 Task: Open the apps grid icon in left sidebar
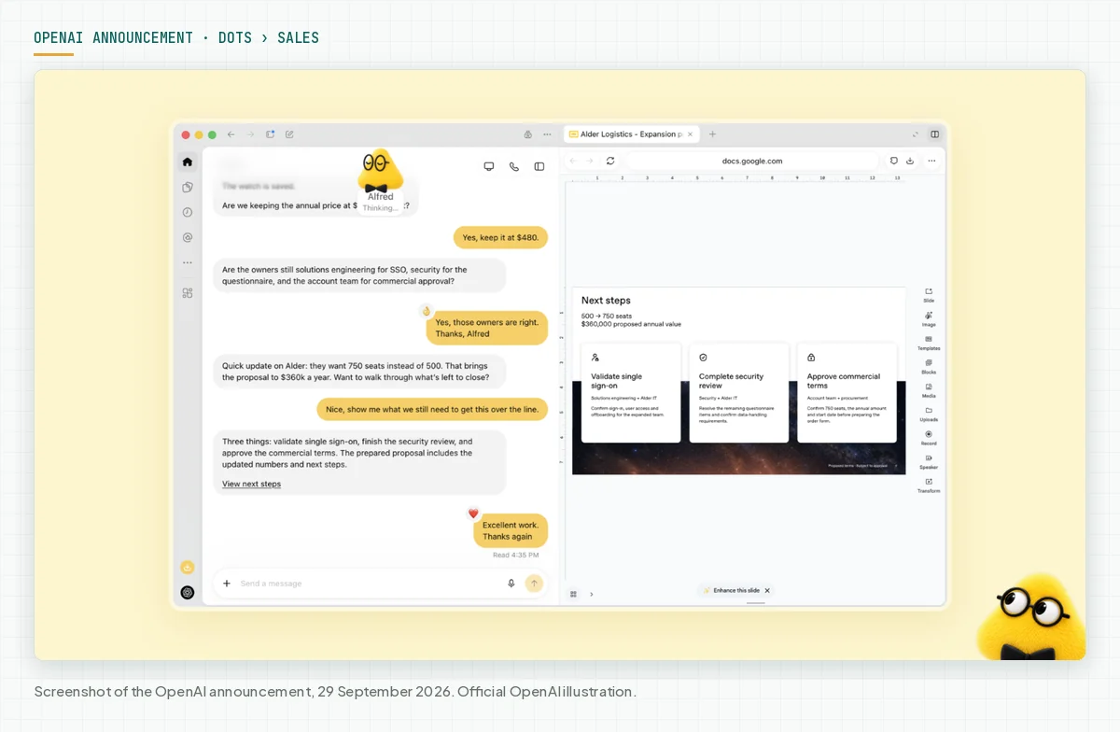tap(188, 293)
